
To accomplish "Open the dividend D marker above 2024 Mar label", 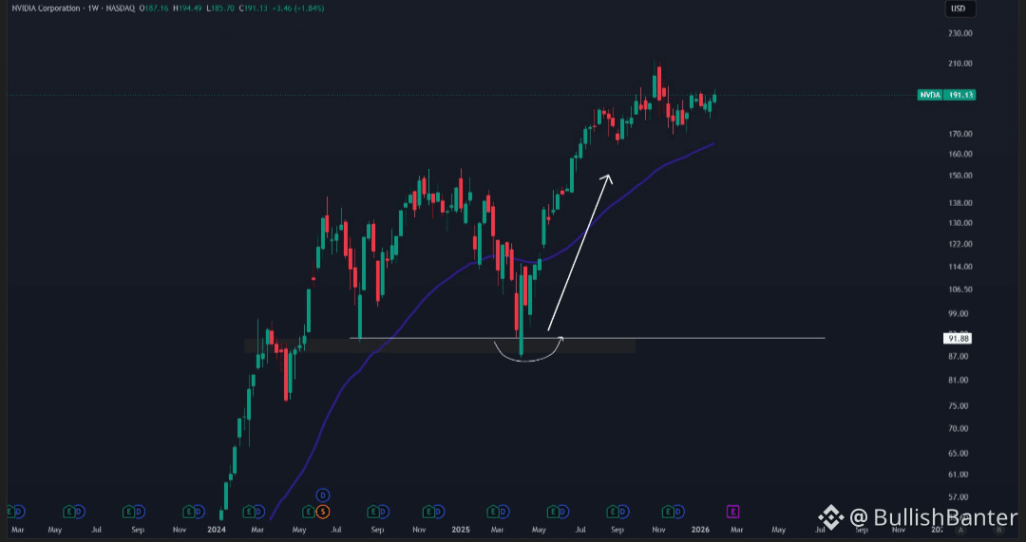I will [x=259, y=512].
